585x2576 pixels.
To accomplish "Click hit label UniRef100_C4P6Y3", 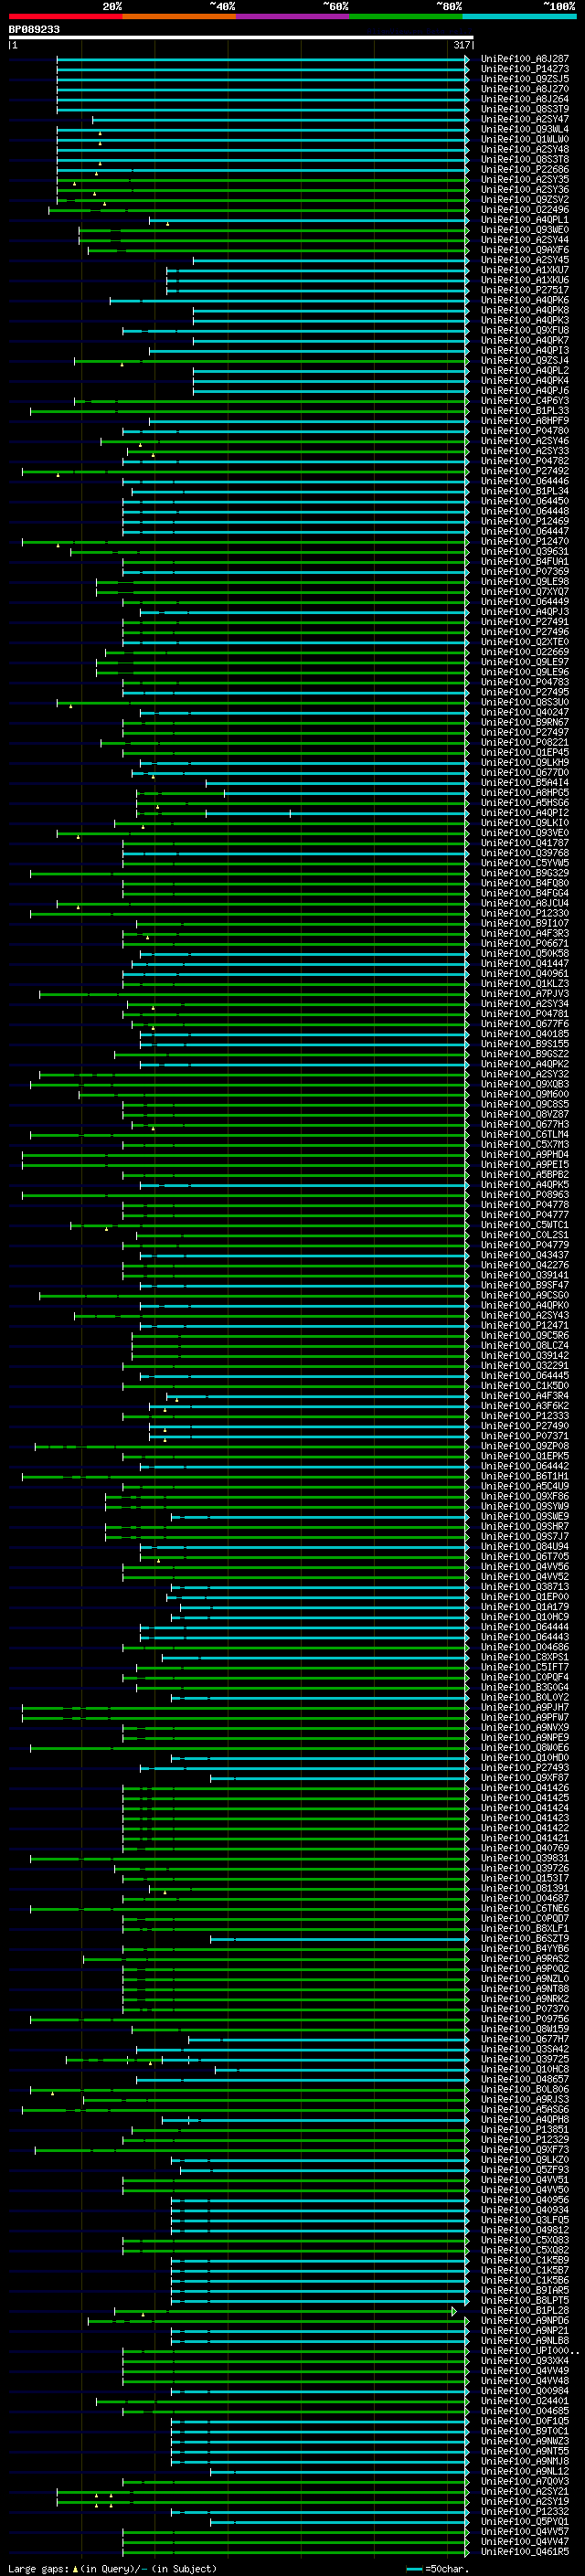I will click(524, 401).
